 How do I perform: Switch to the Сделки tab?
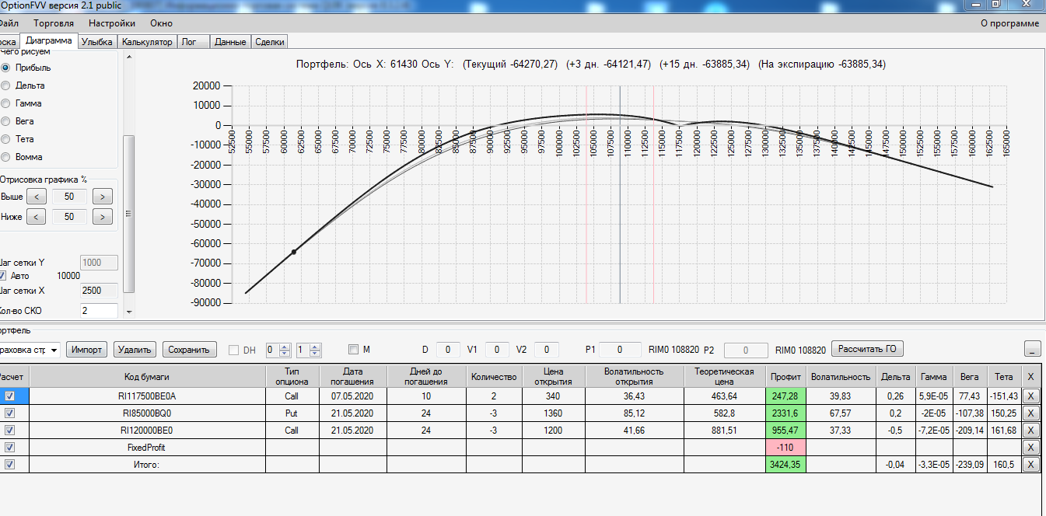point(270,42)
